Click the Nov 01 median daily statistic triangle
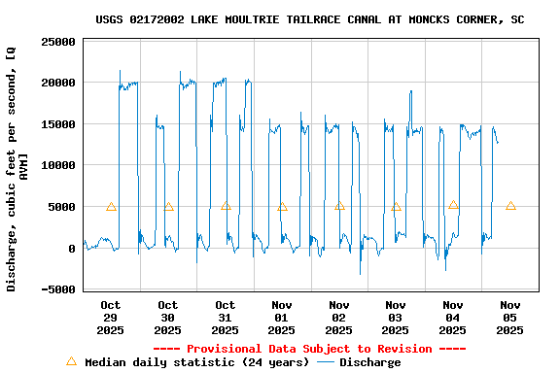Screen dimensions: 560x373 [282, 207]
